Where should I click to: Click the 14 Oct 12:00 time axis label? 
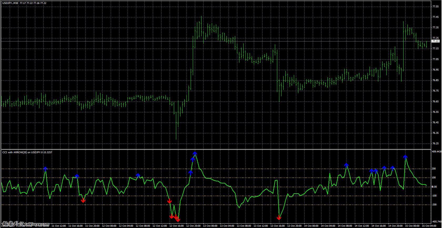tap(362, 226)
